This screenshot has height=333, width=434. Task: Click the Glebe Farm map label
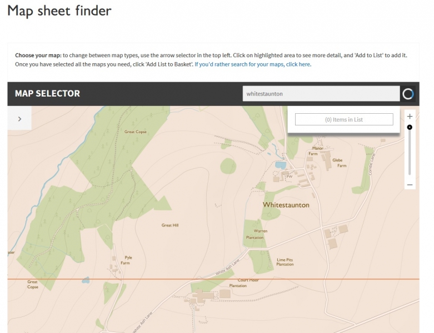338,163
